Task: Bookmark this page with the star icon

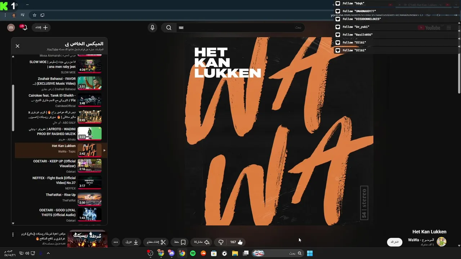Action: [35, 15]
